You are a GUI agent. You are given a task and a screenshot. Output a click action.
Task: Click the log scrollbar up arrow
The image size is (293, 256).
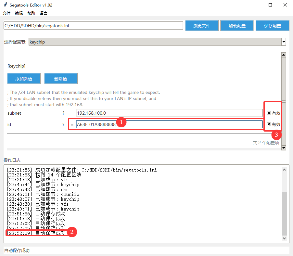pyautogui.click(x=284, y=170)
